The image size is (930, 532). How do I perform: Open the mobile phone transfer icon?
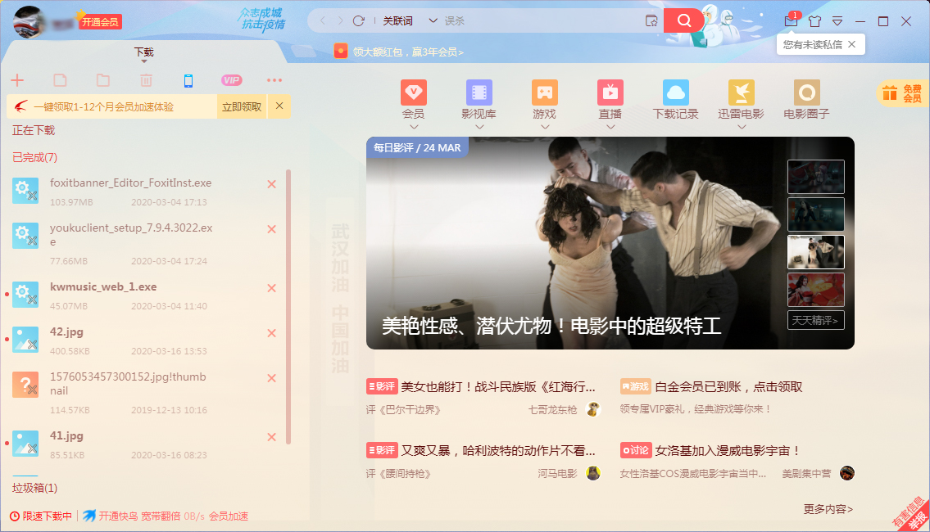[x=189, y=80]
